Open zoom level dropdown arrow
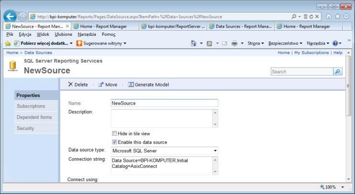 [x=343, y=187]
